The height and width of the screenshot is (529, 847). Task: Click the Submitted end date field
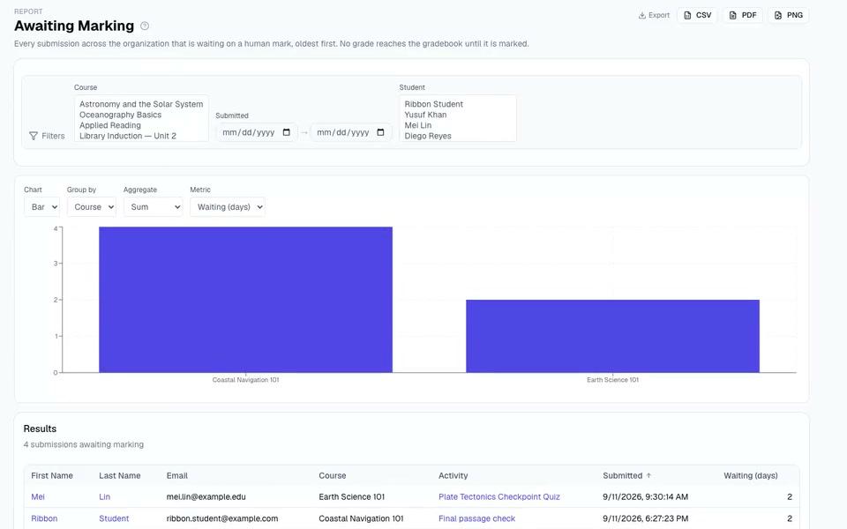tap(351, 132)
